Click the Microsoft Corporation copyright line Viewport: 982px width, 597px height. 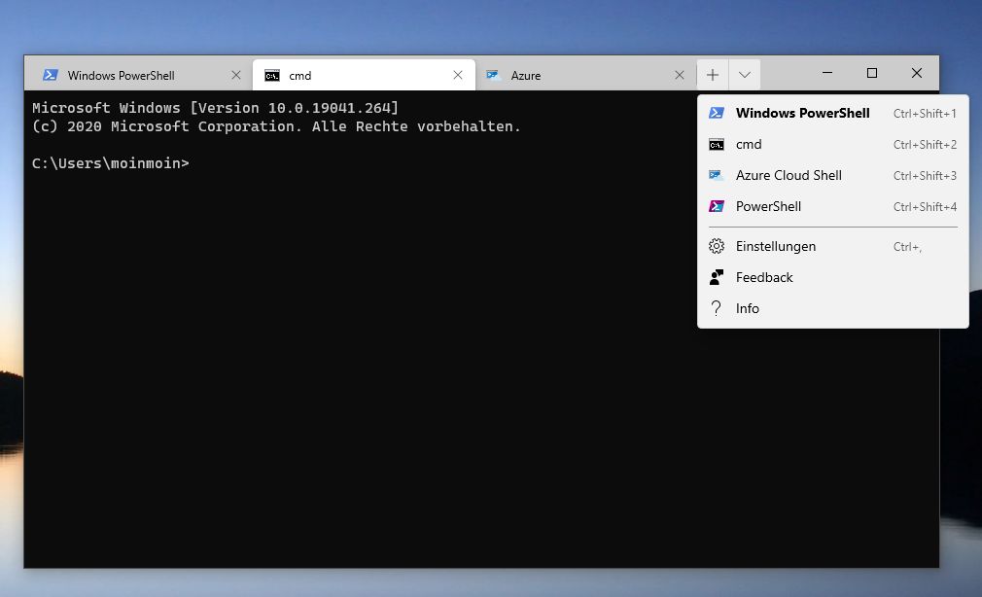[276, 126]
